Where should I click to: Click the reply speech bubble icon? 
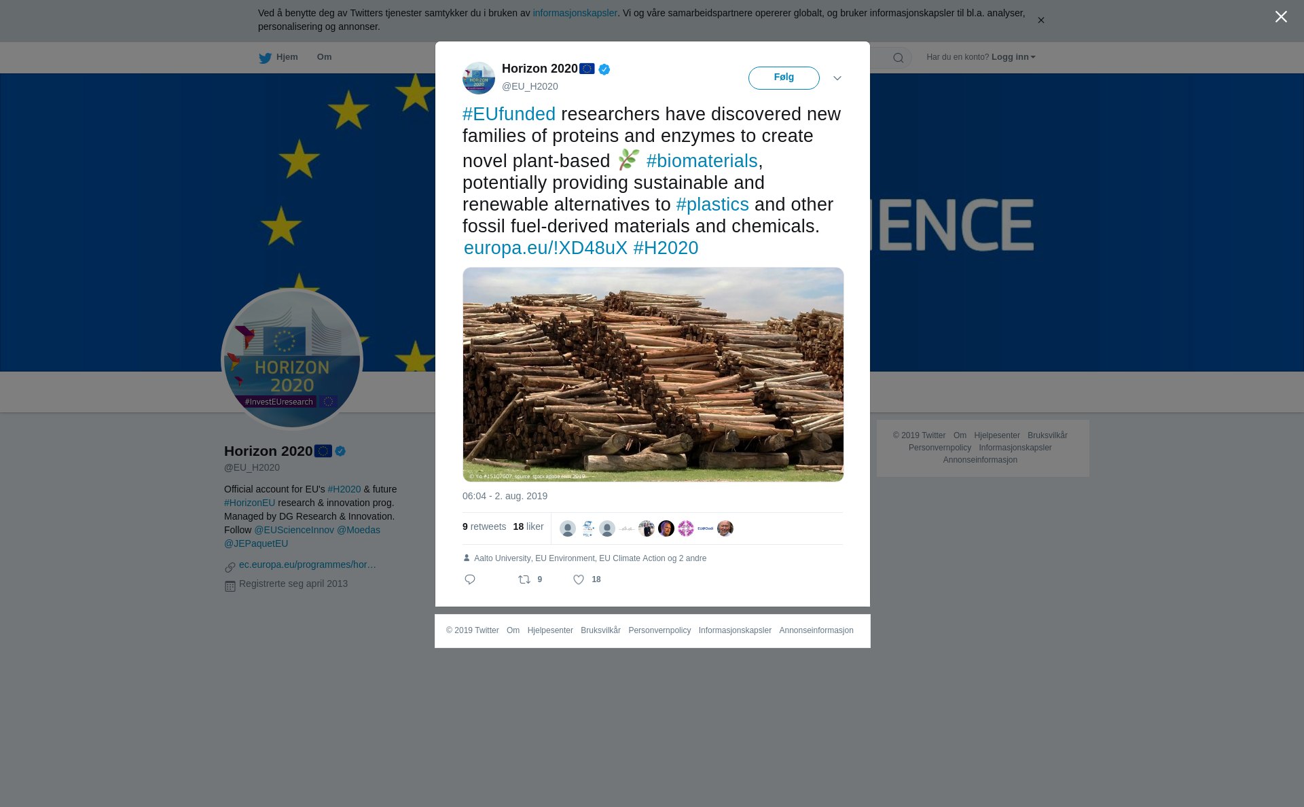pyautogui.click(x=470, y=579)
